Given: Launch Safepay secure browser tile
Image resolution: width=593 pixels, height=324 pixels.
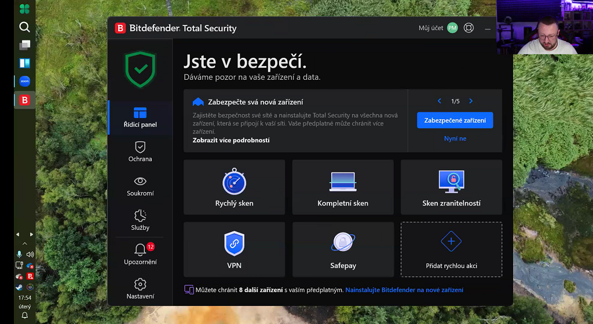Looking at the screenshot, I should [343, 249].
